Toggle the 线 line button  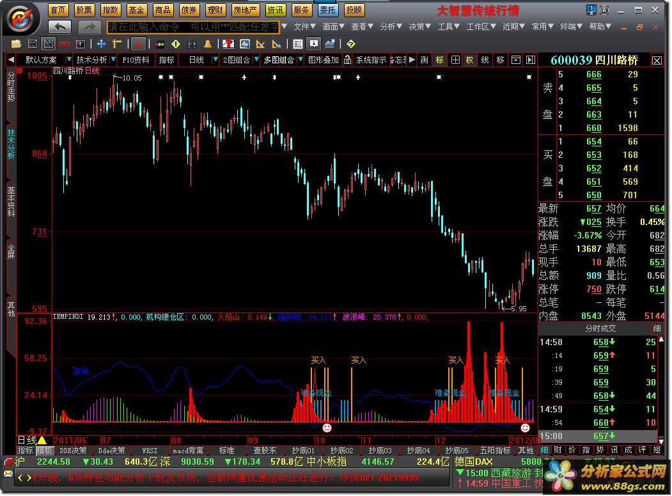[x=485, y=60]
